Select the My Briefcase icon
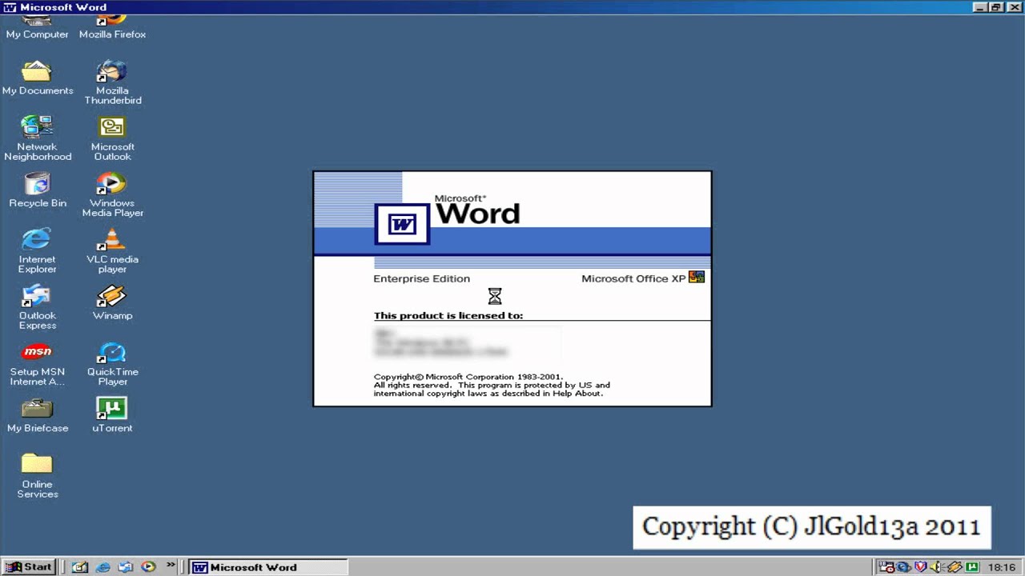This screenshot has width=1025, height=576. click(37, 415)
